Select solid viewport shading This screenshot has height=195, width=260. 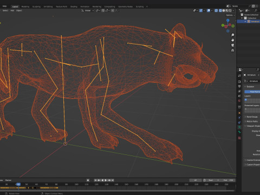224,11
